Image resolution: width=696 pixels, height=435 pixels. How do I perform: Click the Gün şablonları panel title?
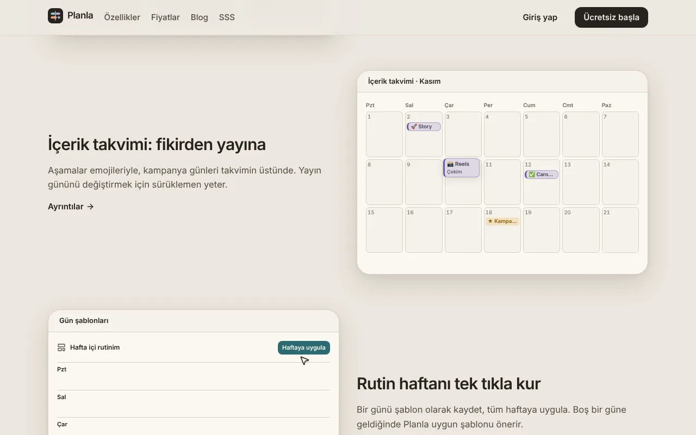tap(84, 321)
